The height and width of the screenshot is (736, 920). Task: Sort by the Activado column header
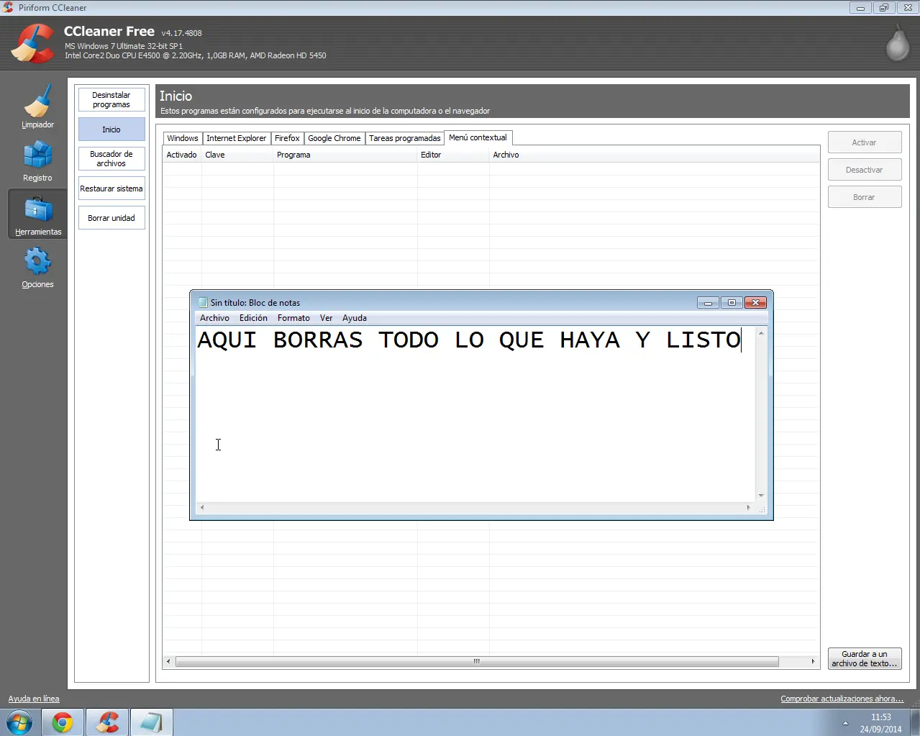(x=182, y=155)
